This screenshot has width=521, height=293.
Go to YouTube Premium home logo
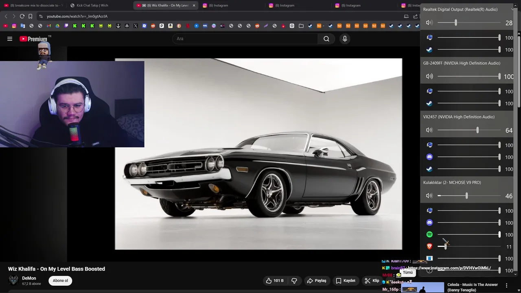pyautogui.click(x=33, y=39)
